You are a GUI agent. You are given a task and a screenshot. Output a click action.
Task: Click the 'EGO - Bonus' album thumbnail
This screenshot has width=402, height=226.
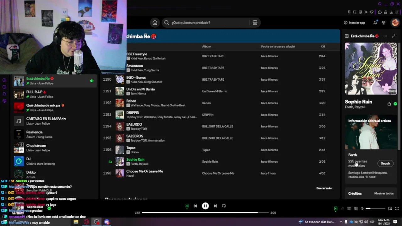tap(120, 80)
